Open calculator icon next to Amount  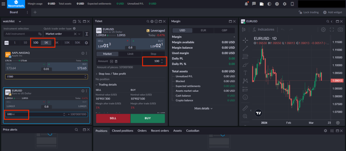click(116, 61)
